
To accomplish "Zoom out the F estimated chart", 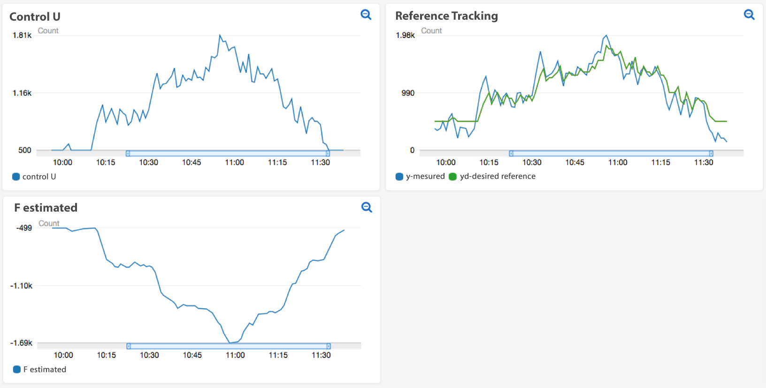I will point(367,207).
